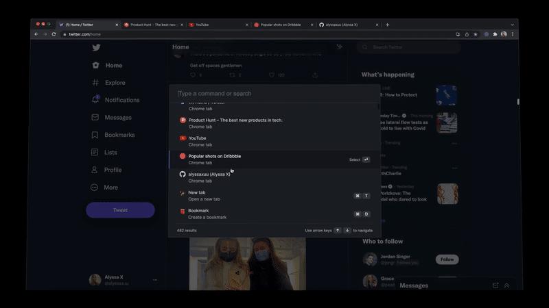
Task: Click the up arrow navigation key
Action: tap(338, 231)
